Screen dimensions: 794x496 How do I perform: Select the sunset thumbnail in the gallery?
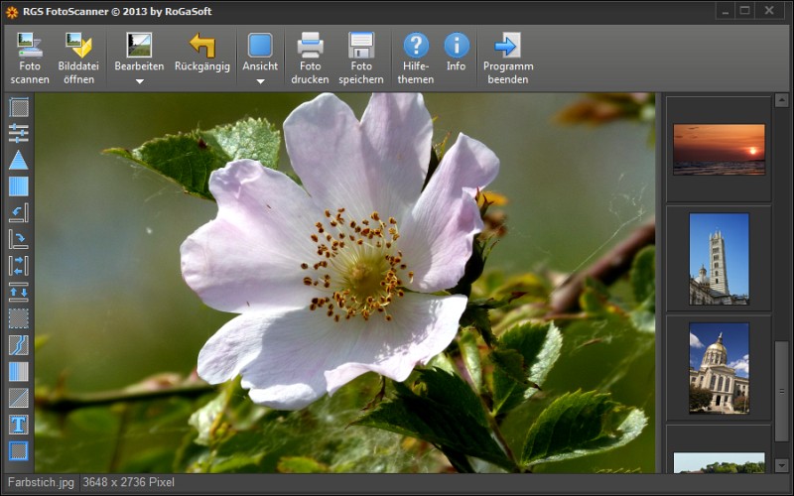point(719,149)
